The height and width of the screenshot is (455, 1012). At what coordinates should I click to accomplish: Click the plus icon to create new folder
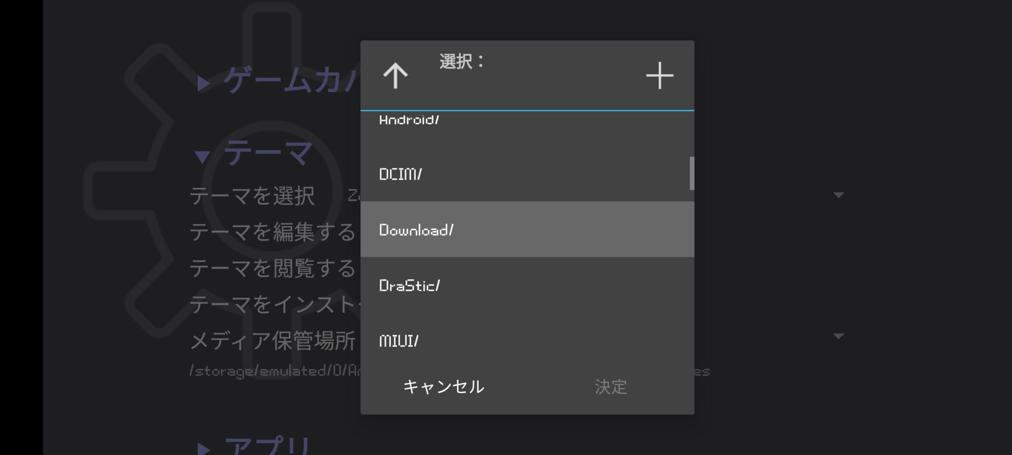pos(661,76)
